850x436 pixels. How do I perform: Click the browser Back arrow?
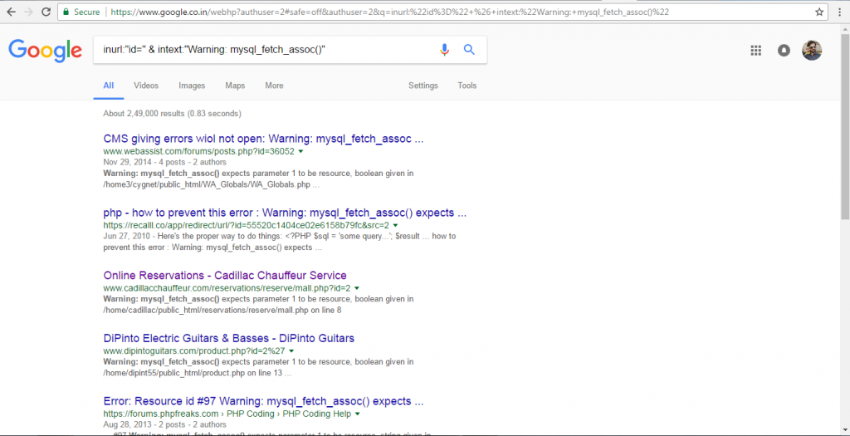[x=11, y=12]
